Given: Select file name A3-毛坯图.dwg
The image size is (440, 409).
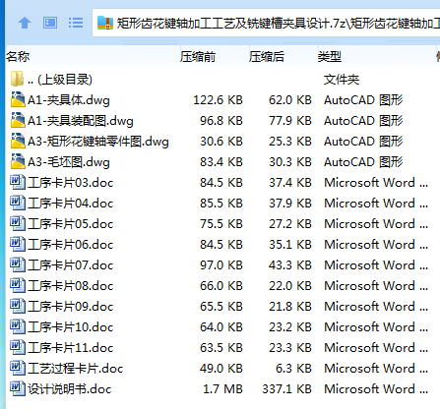Looking at the screenshot, I should tap(69, 162).
